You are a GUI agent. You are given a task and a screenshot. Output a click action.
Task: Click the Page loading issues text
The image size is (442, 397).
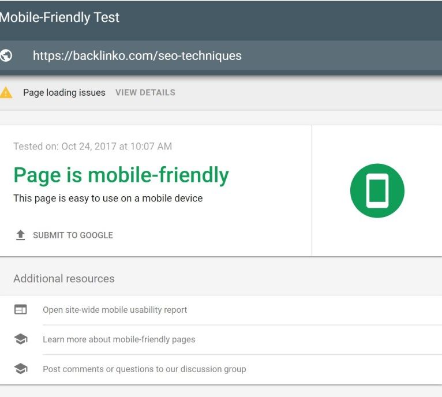coord(64,92)
